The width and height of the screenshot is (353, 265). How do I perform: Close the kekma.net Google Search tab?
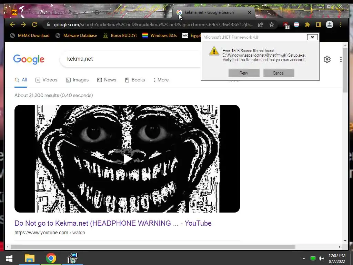pyautogui.click(x=250, y=12)
